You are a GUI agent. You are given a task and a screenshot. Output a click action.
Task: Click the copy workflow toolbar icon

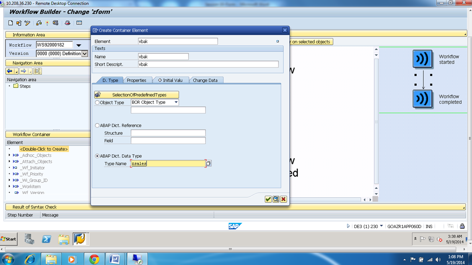point(18,23)
